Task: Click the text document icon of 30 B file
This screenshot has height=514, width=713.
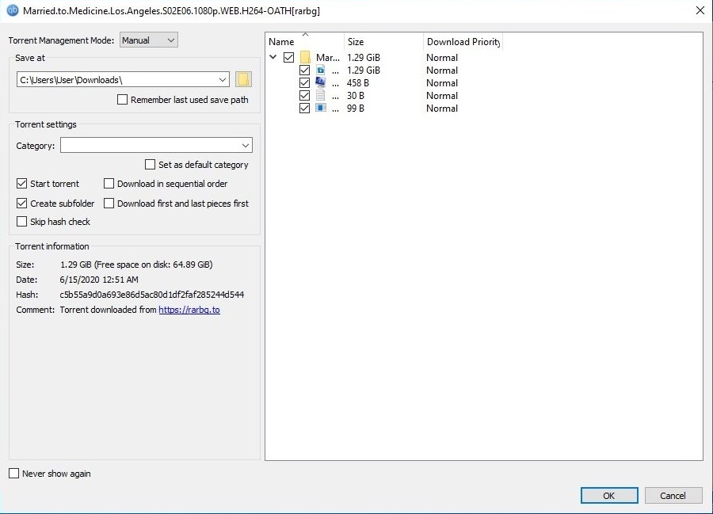Action: pos(321,96)
